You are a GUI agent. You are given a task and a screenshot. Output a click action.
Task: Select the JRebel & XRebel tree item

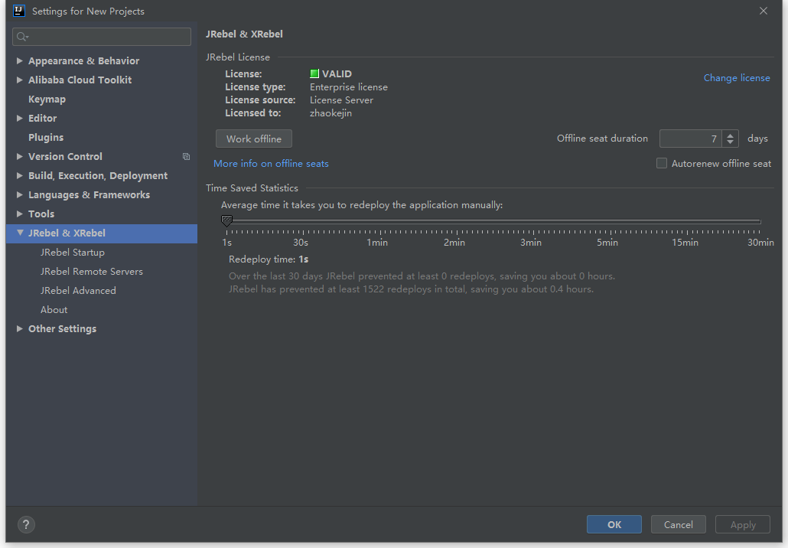(102, 233)
